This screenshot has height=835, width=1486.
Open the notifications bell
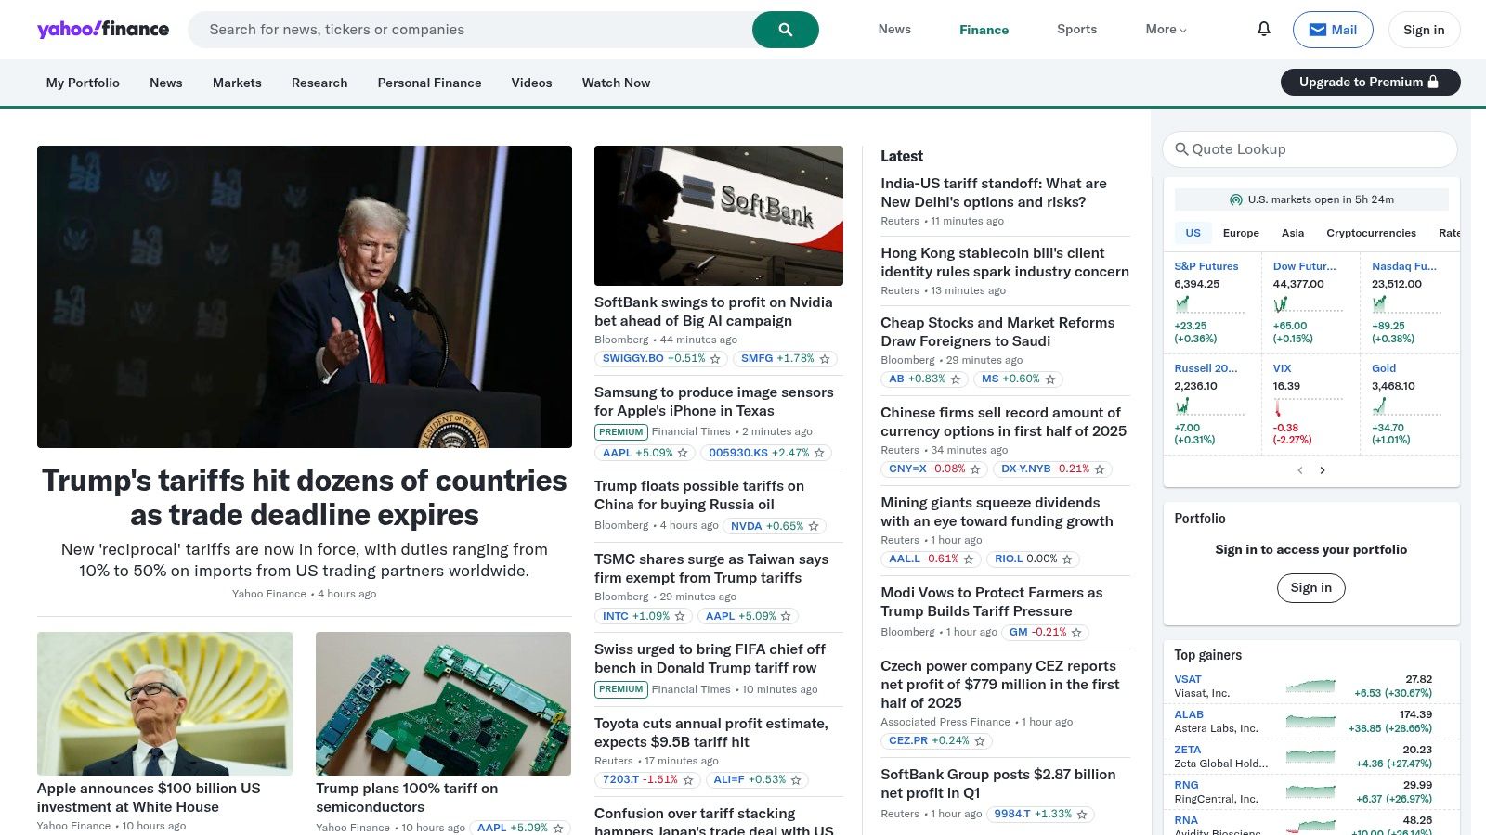click(1264, 29)
